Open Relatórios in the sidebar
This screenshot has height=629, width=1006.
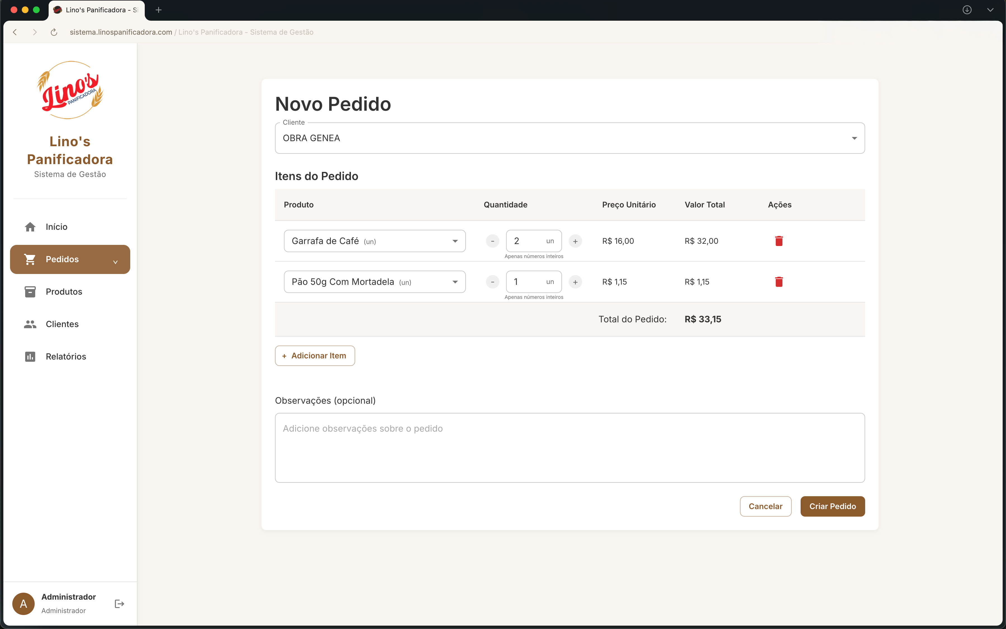point(70,356)
